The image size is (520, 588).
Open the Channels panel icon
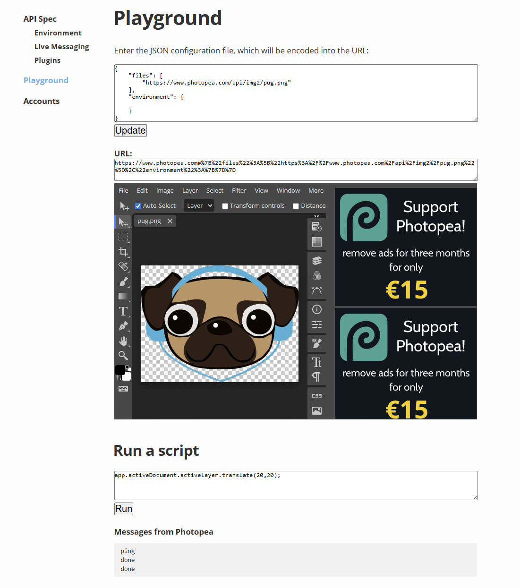click(x=317, y=275)
